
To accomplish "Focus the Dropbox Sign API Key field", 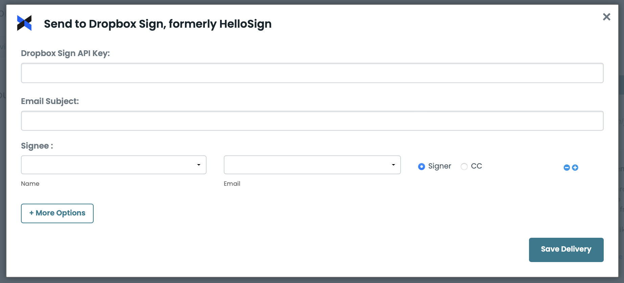I will pos(312,73).
